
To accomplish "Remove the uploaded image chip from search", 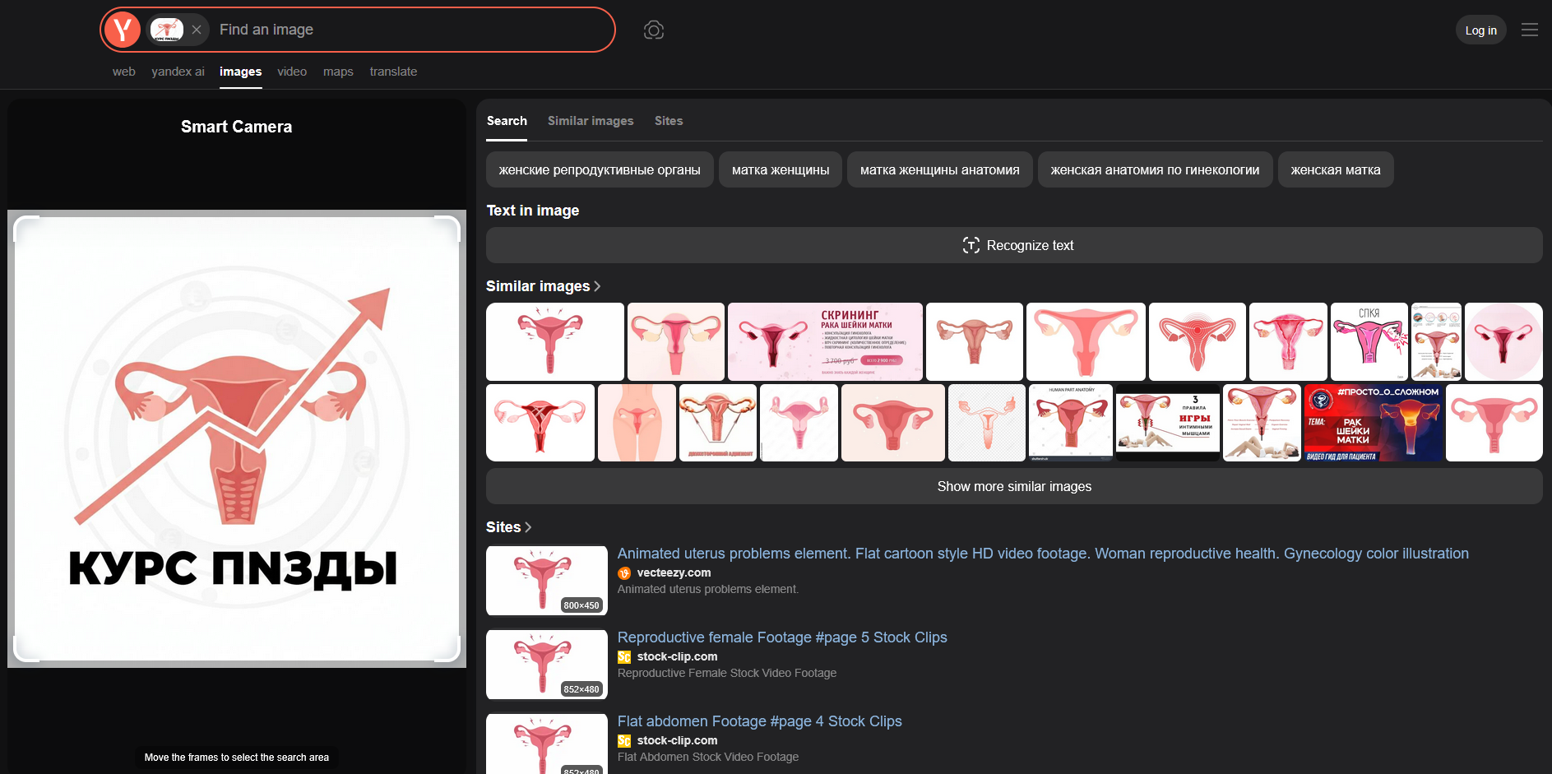I will coord(197,30).
